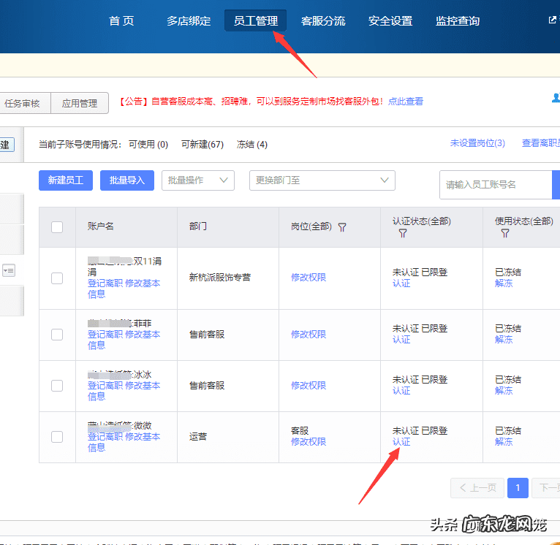Check the 菲菲 employee row checkbox
The width and height of the screenshot is (560, 545).
click(57, 335)
